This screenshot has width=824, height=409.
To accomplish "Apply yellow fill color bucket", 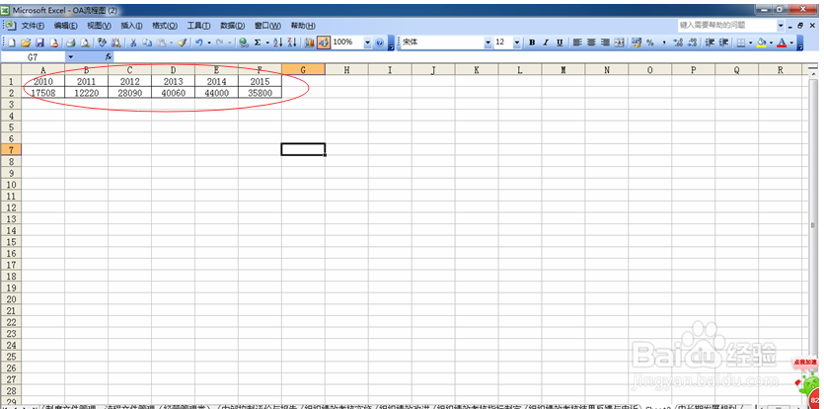I will [762, 42].
